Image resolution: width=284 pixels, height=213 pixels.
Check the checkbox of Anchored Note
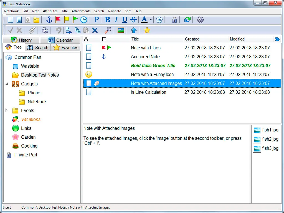click(88, 57)
